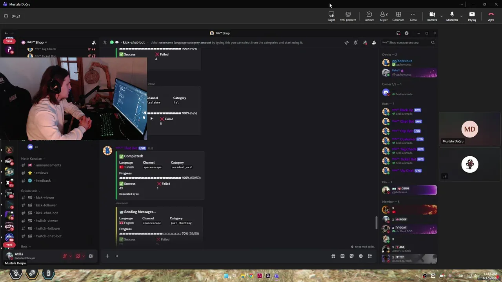Collapse the Metin Kanalları category
This screenshot has height=282, width=502.
click(x=33, y=159)
